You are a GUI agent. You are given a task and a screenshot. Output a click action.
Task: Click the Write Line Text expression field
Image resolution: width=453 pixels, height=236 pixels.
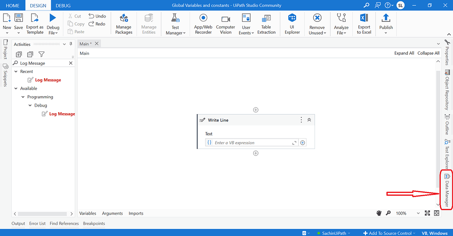(251, 142)
